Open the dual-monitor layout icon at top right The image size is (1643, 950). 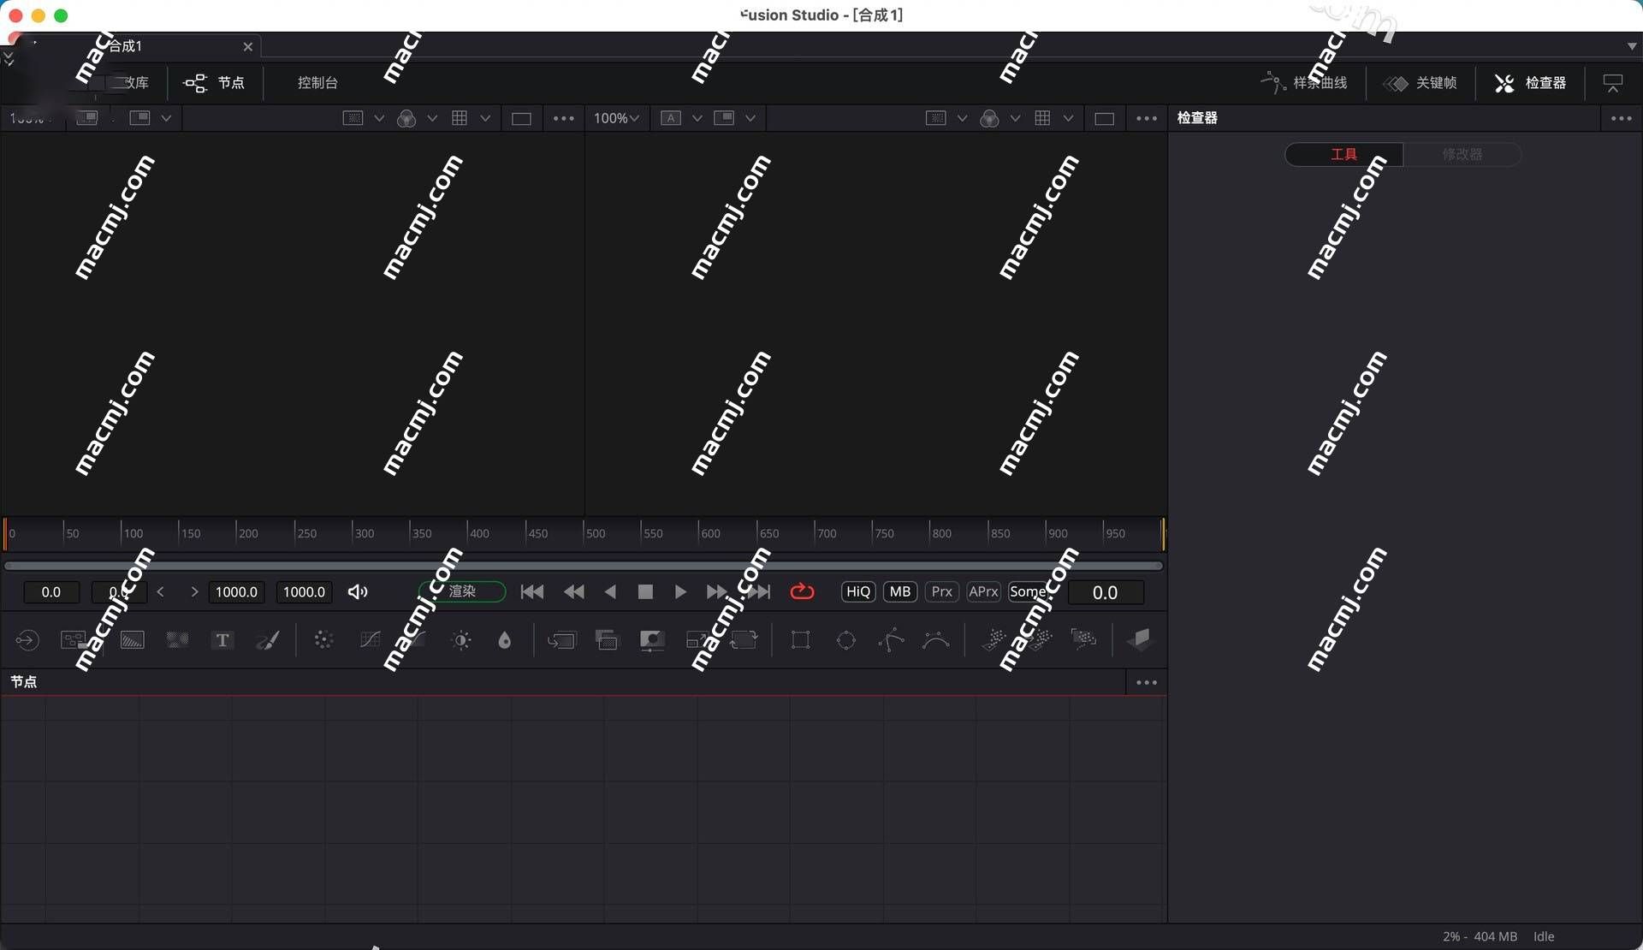[1613, 83]
